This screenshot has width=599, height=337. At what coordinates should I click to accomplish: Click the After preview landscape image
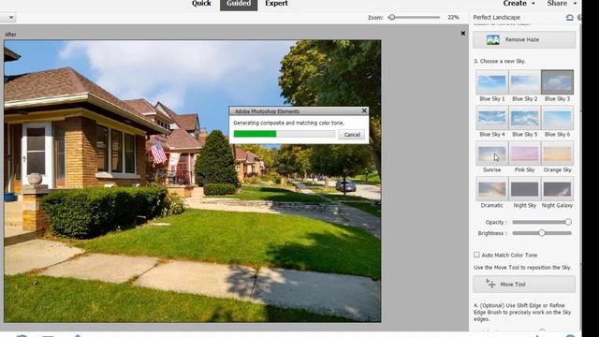pyautogui.click(x=193, y=181)
